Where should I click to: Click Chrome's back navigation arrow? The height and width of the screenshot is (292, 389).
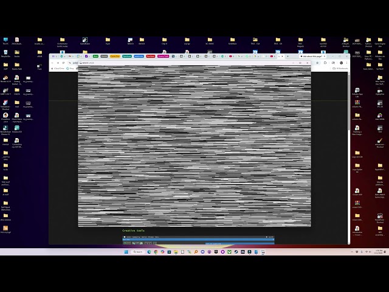(52, 63)
